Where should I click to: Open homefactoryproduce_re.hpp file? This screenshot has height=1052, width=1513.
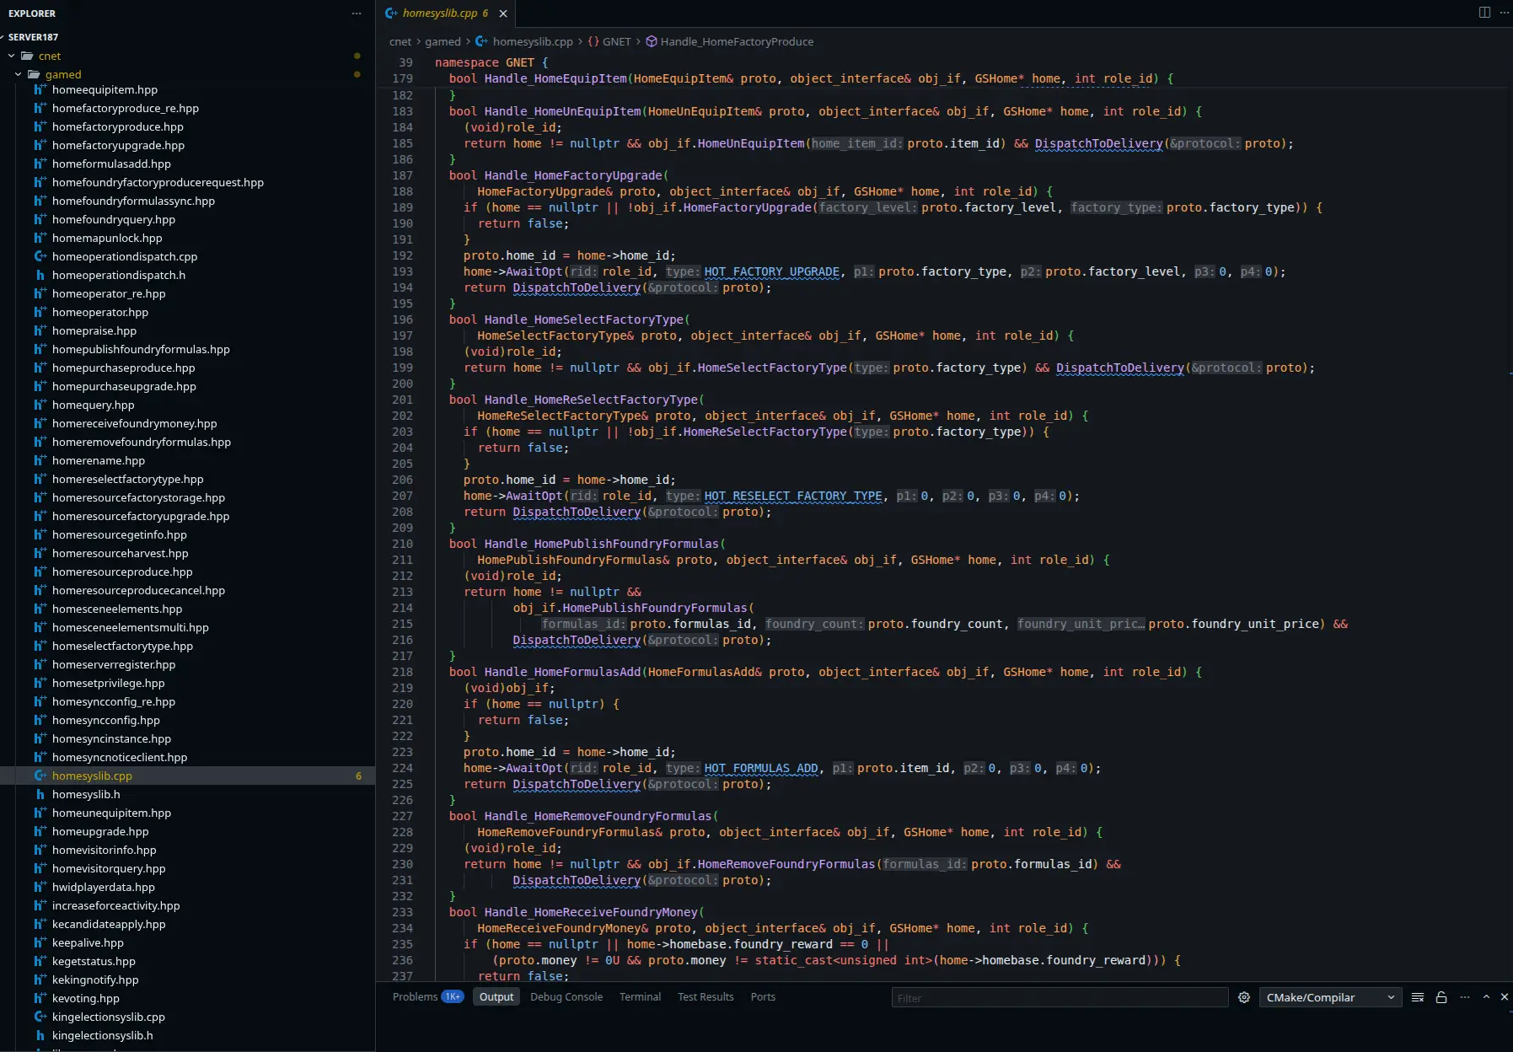(126, 108)
